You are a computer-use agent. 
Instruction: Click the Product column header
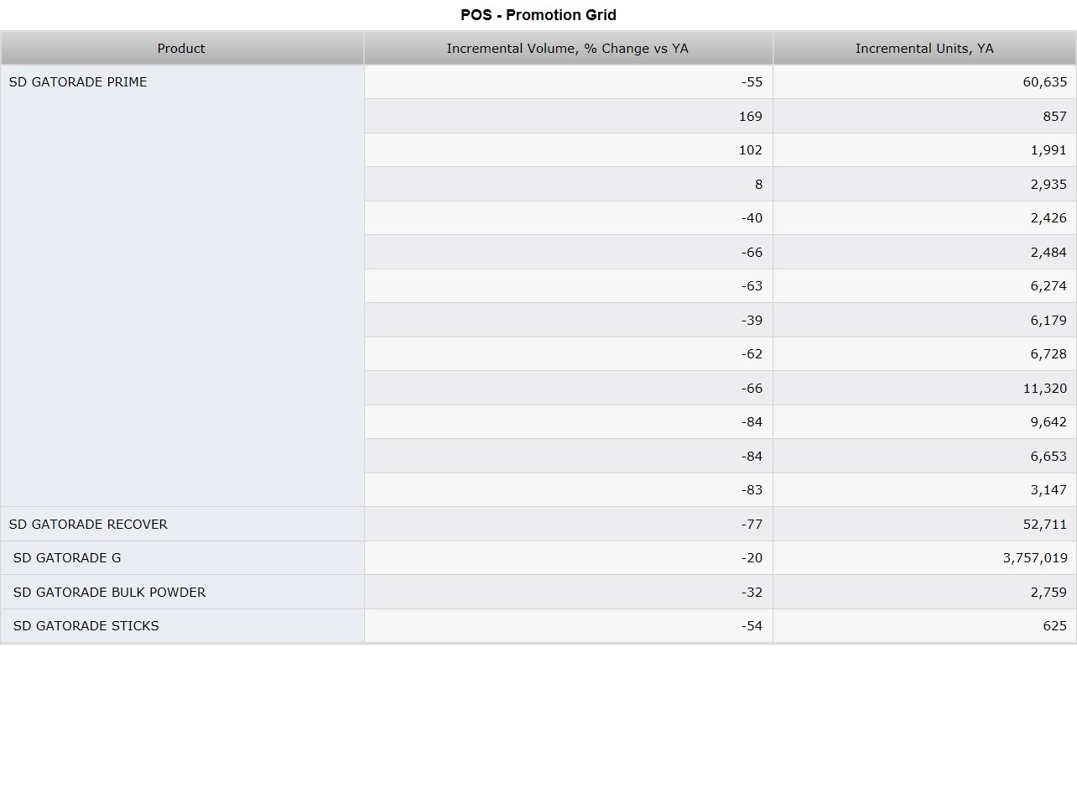(182, 49)
